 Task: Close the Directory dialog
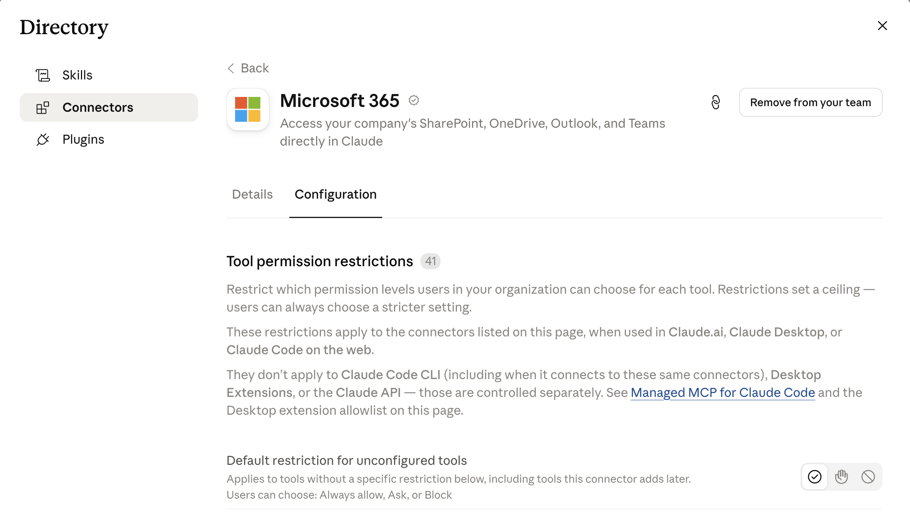click(882, 26)
